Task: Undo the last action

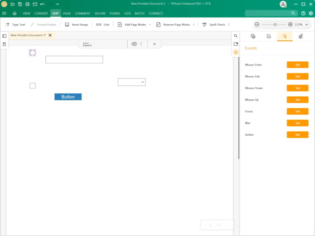Action: pos(42,4)
